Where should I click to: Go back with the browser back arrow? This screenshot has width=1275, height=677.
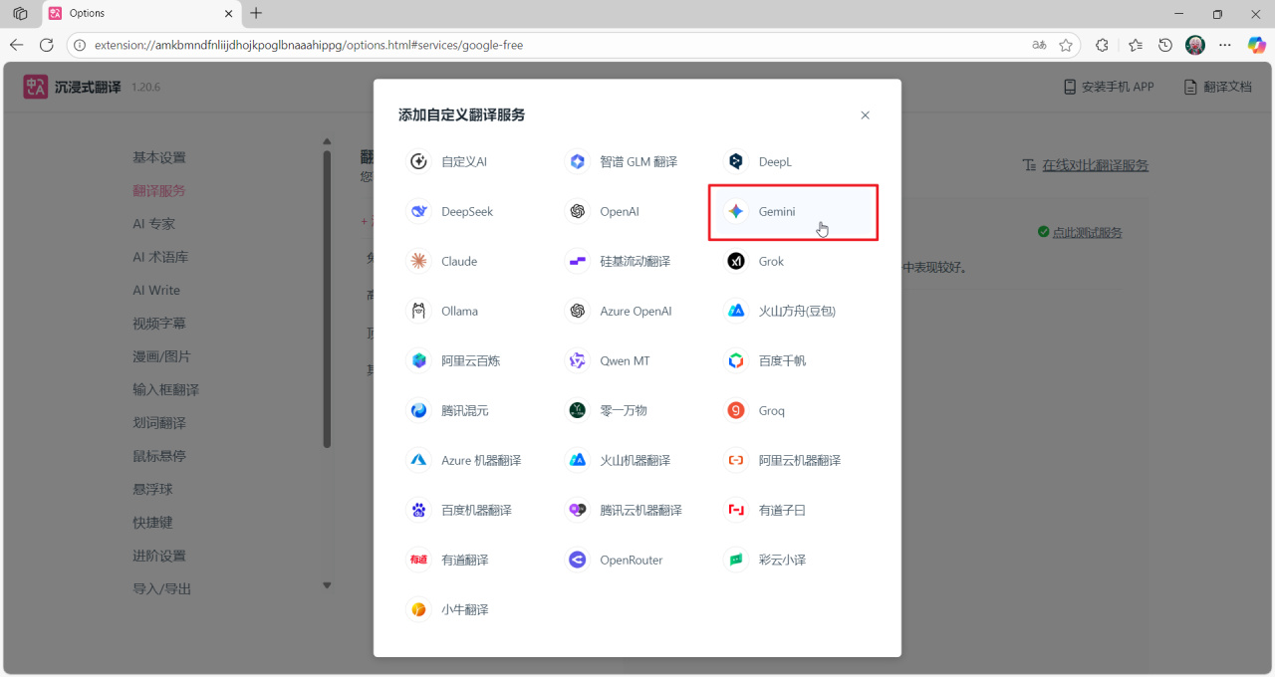click(17, 45)
